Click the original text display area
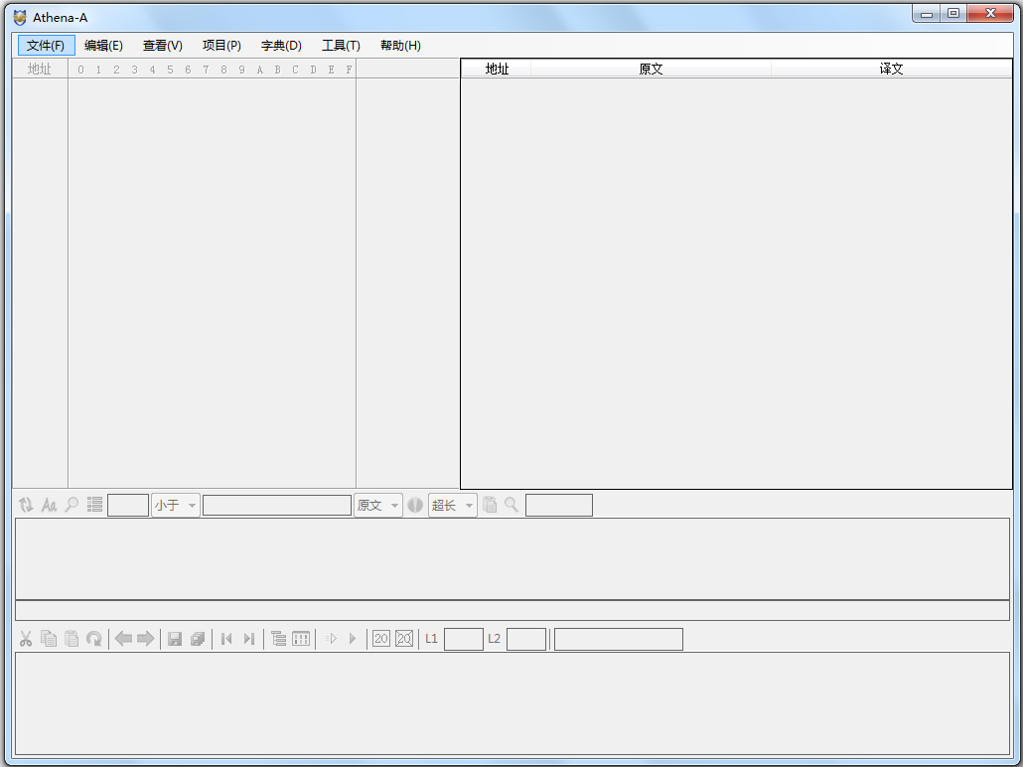This screenshot has height=767, width=1023. (x=512, y=558)
